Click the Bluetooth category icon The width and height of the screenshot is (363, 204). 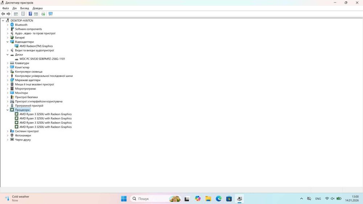click(x=12, y=25)
